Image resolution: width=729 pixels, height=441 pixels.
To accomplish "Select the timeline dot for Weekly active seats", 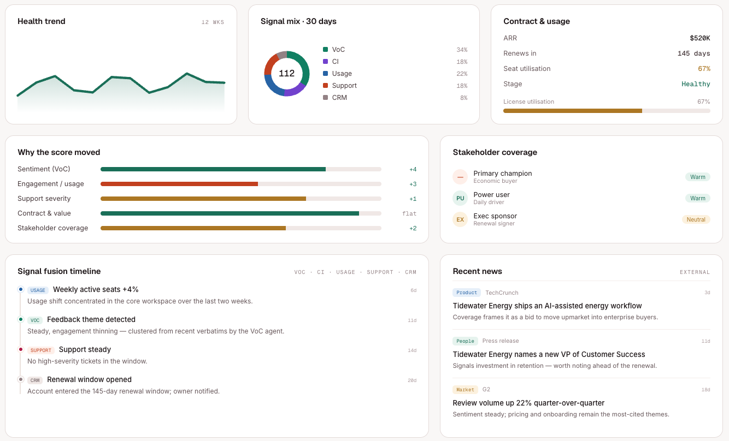I will pyautogui.click(x=21, y=289).
